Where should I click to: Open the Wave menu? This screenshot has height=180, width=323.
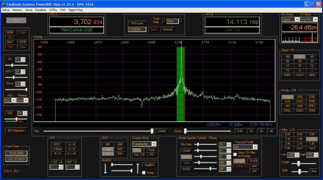(28, 10)
